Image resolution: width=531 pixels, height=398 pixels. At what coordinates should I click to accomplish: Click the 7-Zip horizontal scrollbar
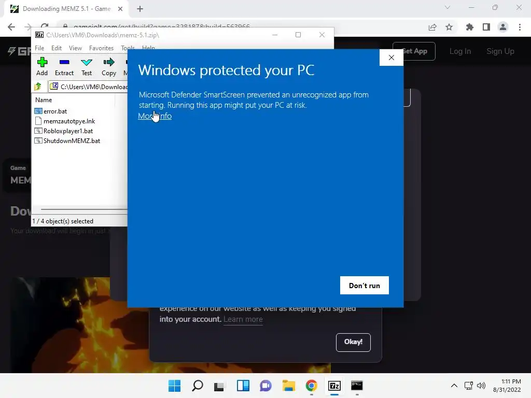click(83, 209)
